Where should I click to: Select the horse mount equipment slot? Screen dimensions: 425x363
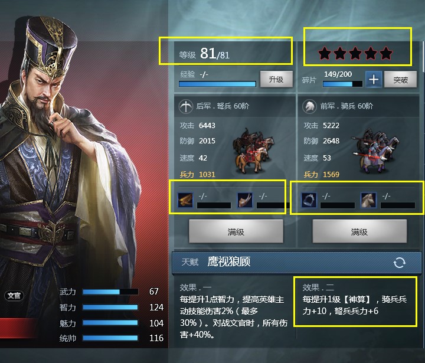(x=368, y=200)
